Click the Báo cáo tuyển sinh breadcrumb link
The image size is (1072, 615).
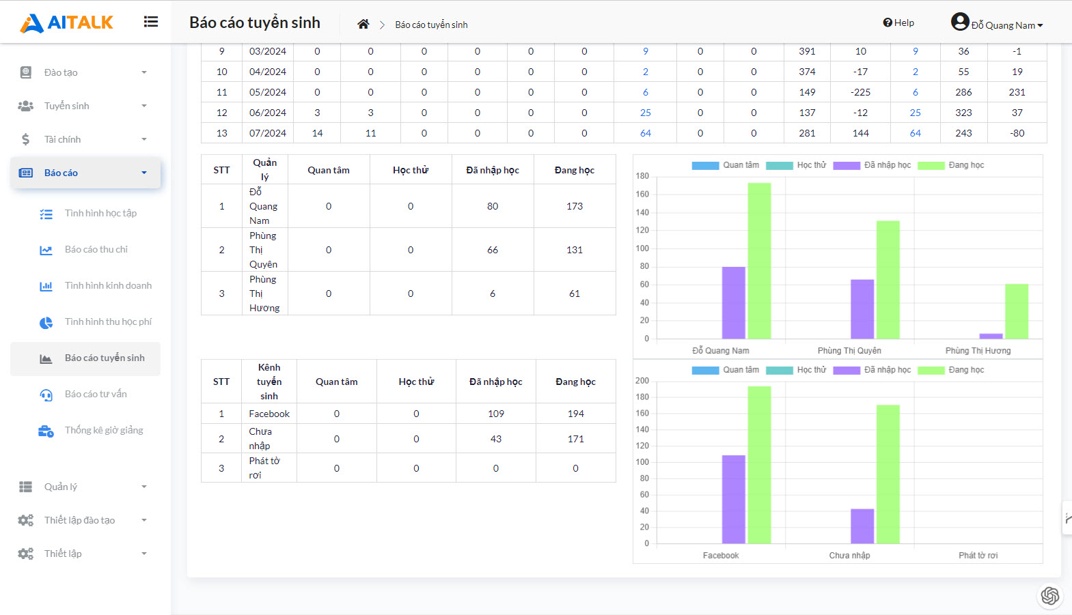point(431,25)
